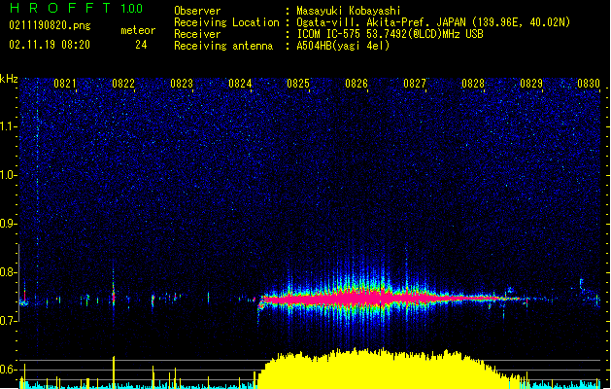This screenshot has height=389, width=611.
Task: Select the receiver text ICOM IC-575 53.7492 MHz USB
Action: coord(390,34)
